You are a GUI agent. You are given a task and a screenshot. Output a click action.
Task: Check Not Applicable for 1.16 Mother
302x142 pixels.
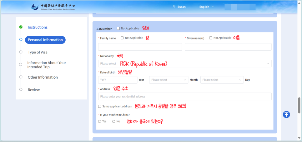[118, 29]
